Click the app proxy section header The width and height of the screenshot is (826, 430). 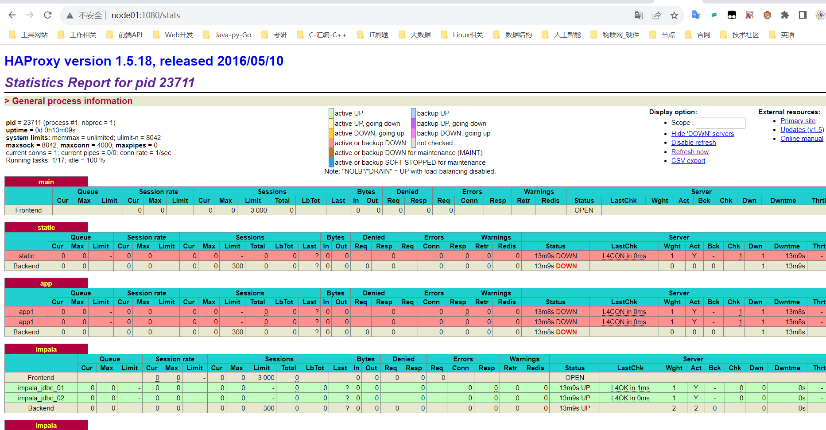click(x=46, y=283)
